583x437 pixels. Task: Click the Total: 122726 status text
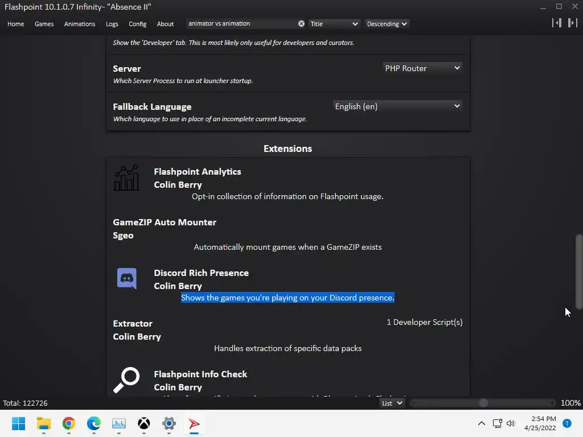point(25,403)
